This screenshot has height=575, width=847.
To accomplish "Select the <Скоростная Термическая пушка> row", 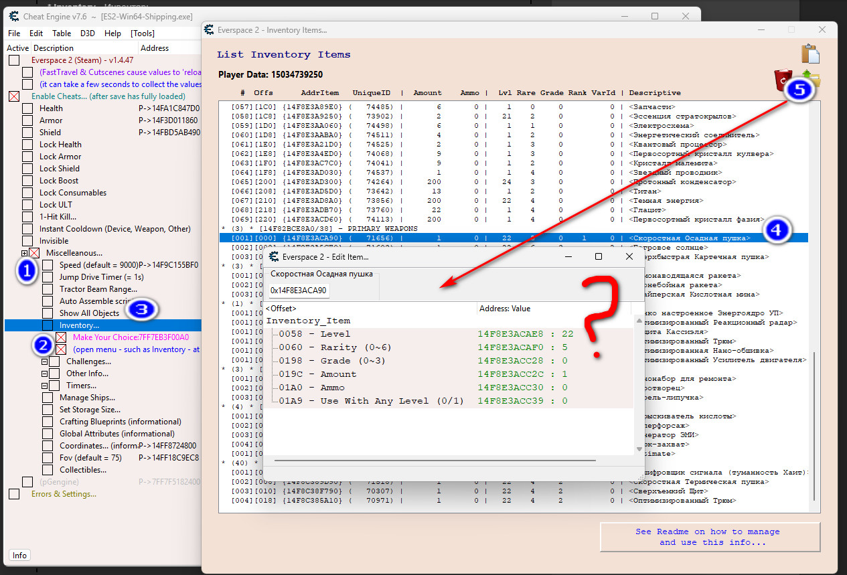I will point(514,482).
